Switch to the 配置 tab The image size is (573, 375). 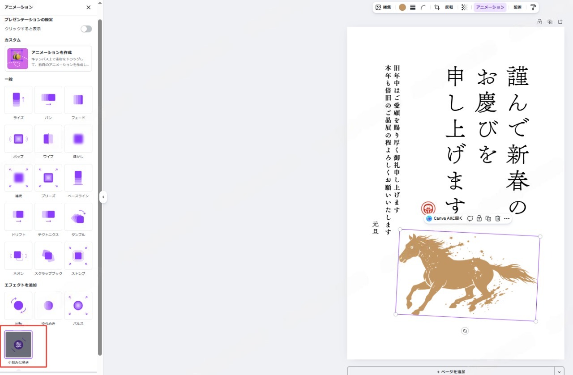517,7
